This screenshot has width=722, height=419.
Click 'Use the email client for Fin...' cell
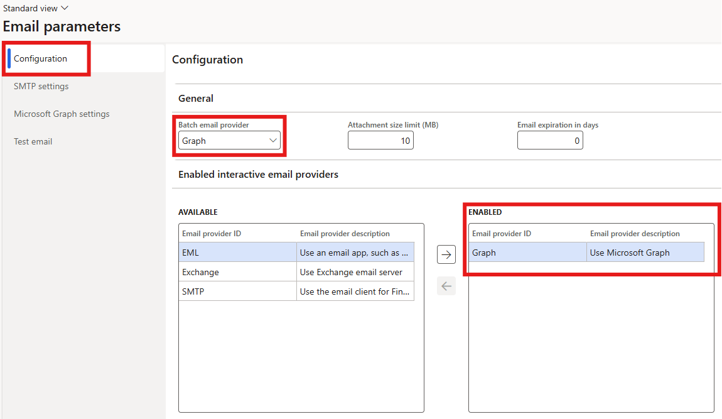[355, 291]
